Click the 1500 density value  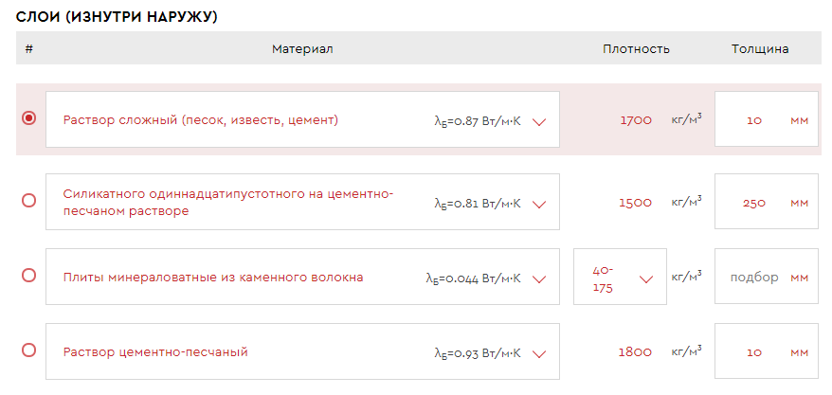pos(635,203)
